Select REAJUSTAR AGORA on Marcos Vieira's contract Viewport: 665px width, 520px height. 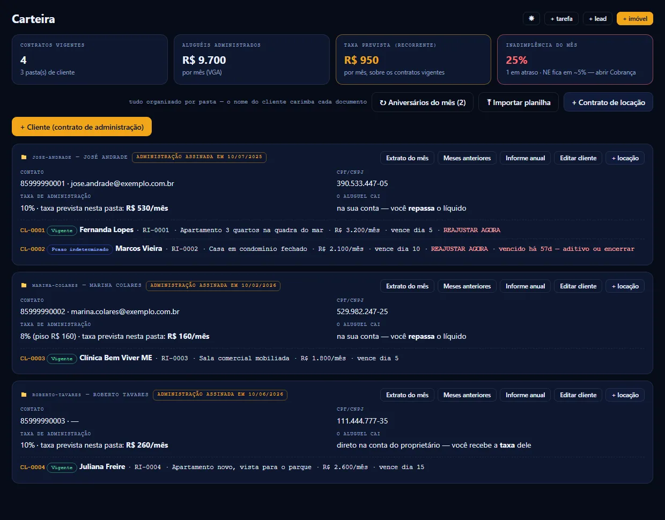click(x=460, y=249)
